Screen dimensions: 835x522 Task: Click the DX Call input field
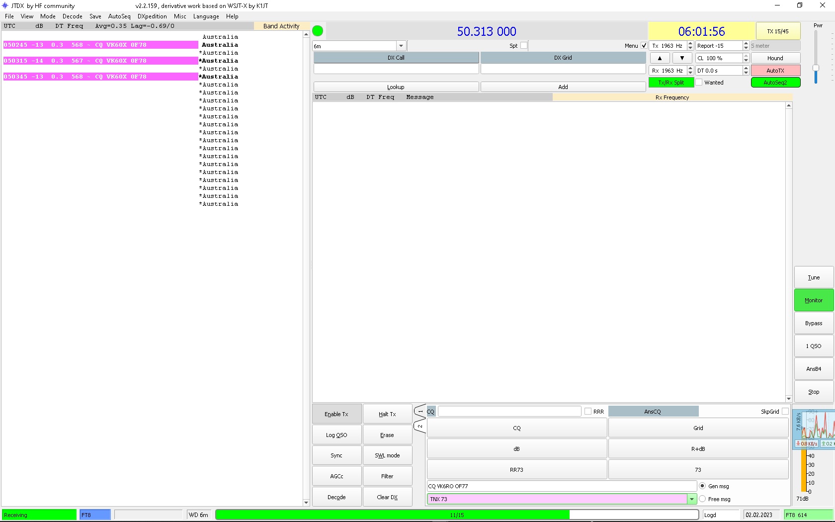pyautogui.click(x=396, y=69)
